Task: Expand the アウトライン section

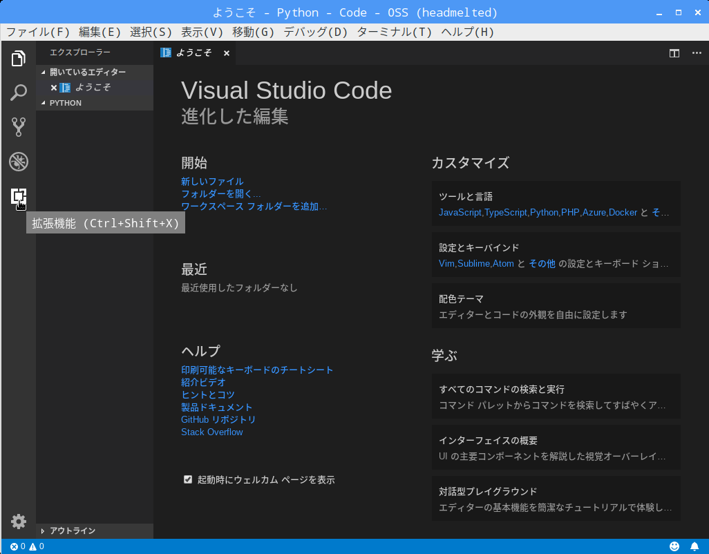Action: 95,531
